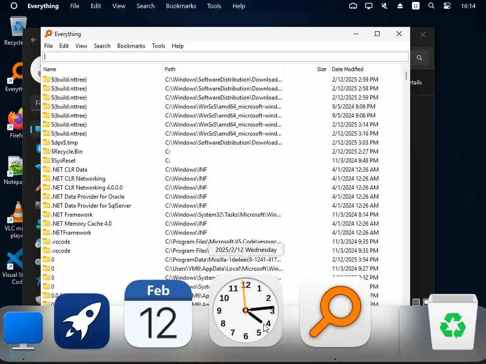Viewport: 486px width, 364px height.
Task: Open VLC media player desktop shortcut
Action: pos(14,220)
